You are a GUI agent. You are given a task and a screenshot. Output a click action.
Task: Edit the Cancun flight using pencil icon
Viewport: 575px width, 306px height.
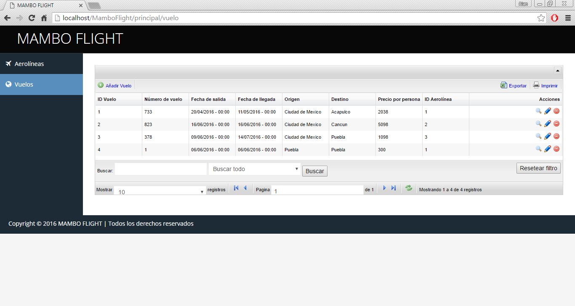(548, 124)
